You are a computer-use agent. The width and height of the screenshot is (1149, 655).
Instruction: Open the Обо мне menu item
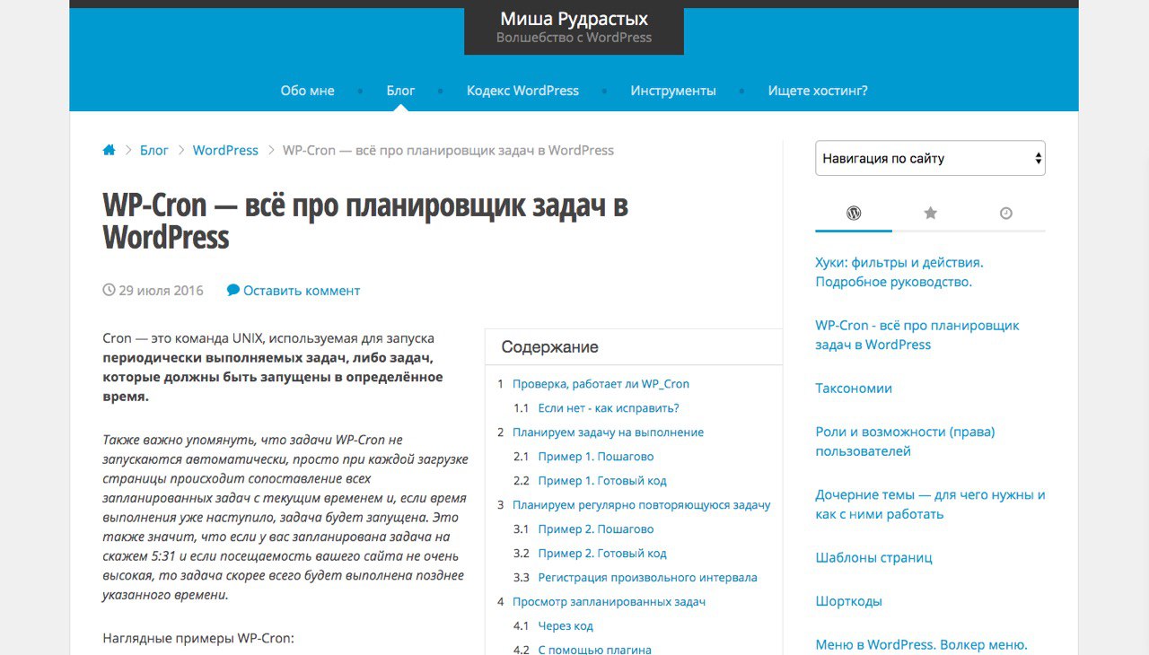(x=307, y=91)
